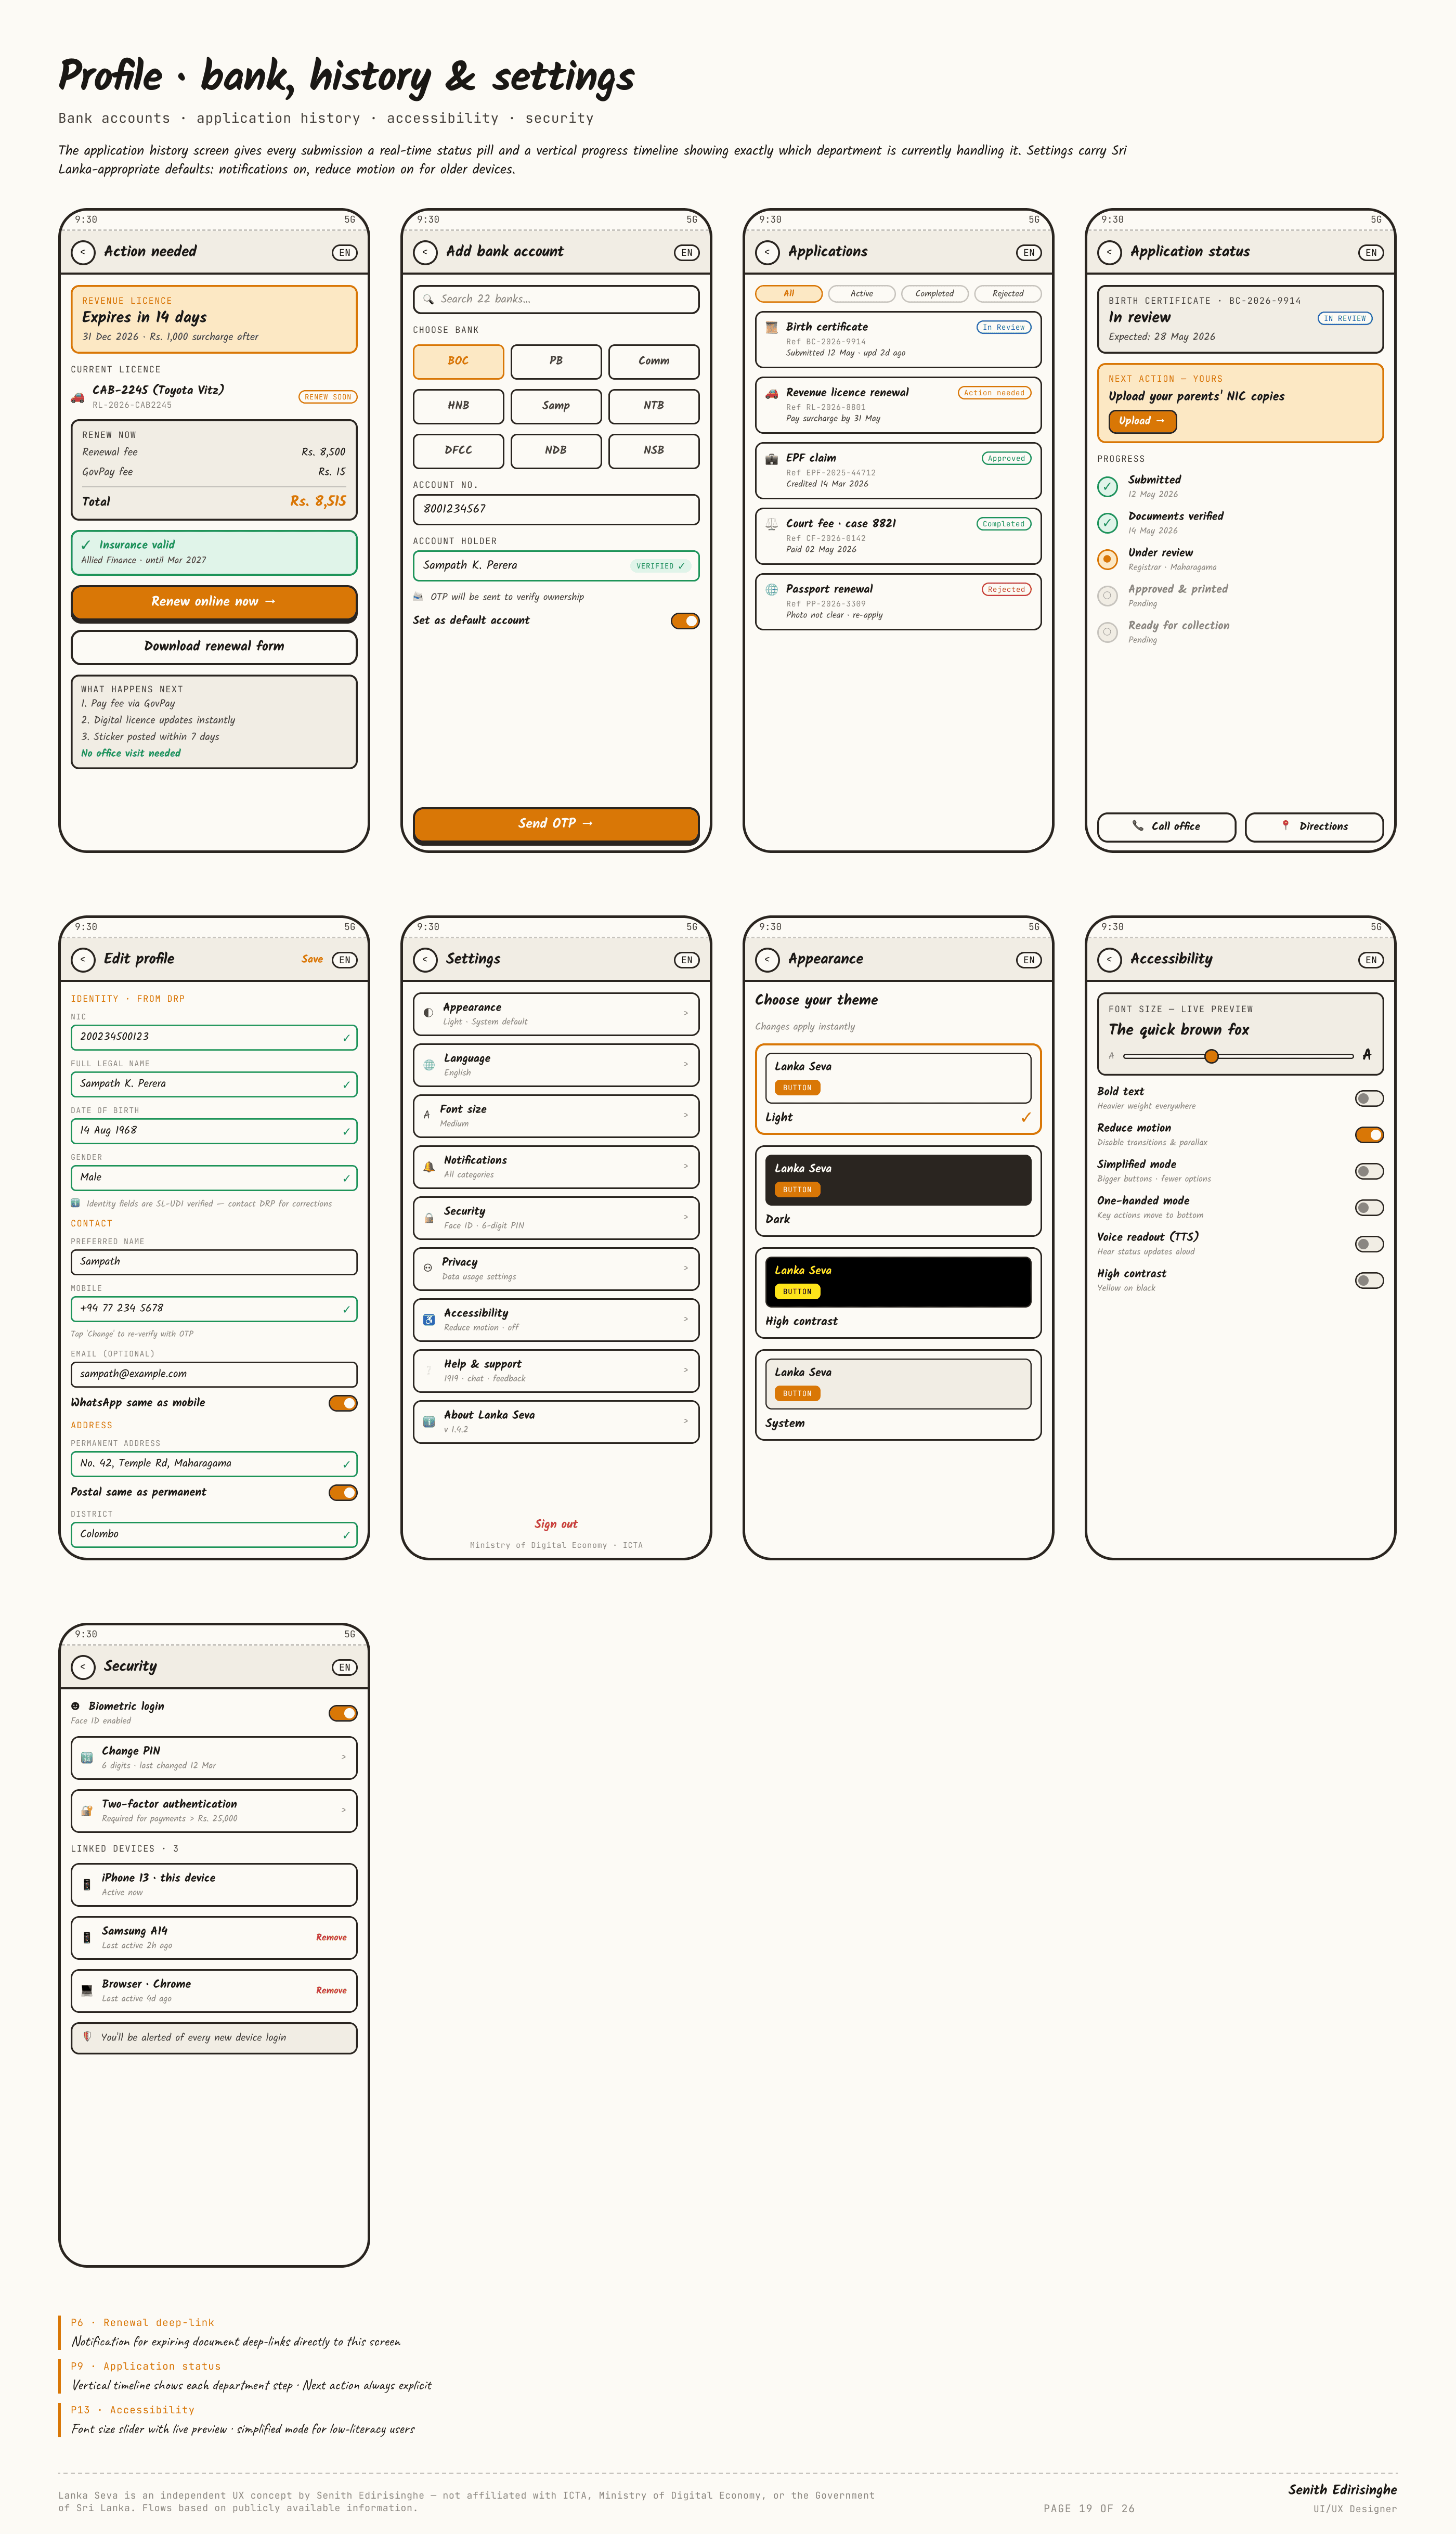Toggle Biometric login switch

click(x=343, y=1713)
